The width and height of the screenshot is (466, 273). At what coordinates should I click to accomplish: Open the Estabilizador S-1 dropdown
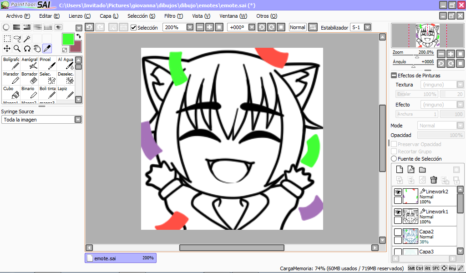367,27
